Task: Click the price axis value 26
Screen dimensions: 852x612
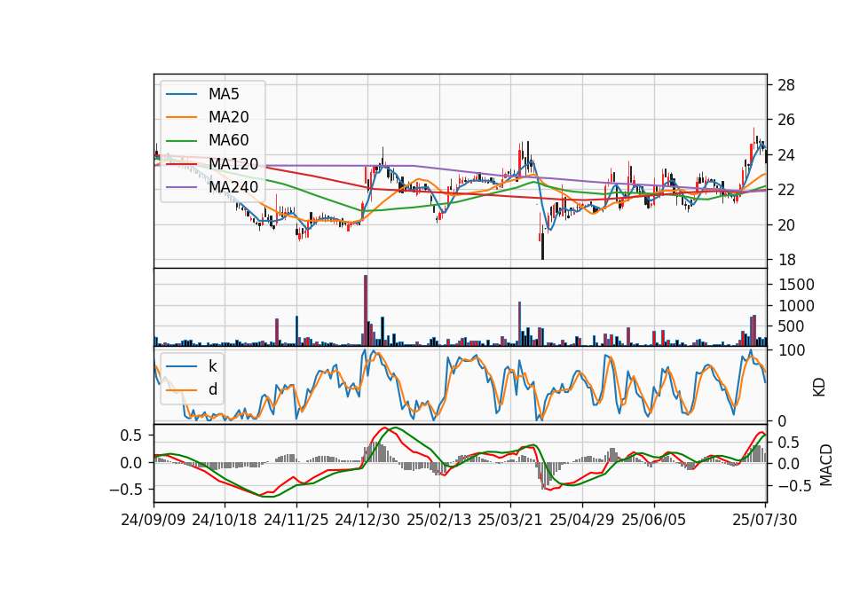Action: (786, 120)
